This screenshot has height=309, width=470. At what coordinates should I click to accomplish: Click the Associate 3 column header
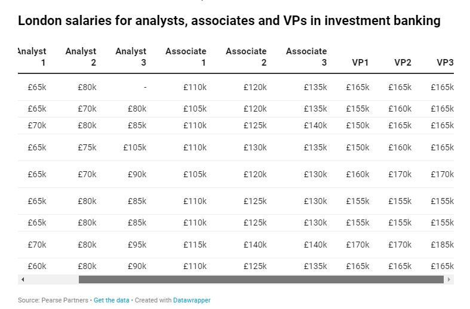point(306,57)
